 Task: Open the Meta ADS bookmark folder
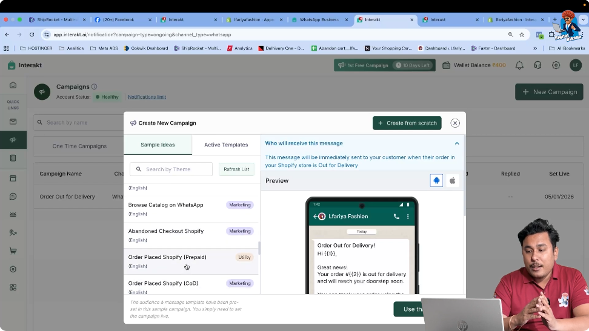[x=104, y=48]
